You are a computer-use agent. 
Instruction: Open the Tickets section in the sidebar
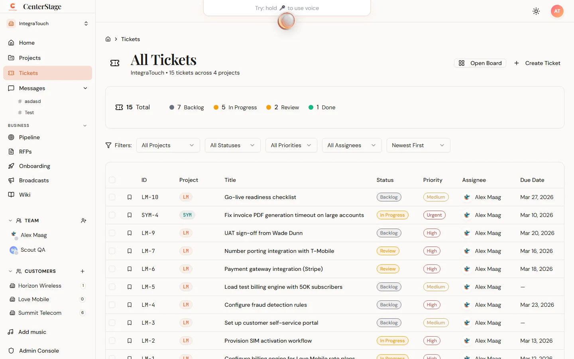[x=28, y=73]
